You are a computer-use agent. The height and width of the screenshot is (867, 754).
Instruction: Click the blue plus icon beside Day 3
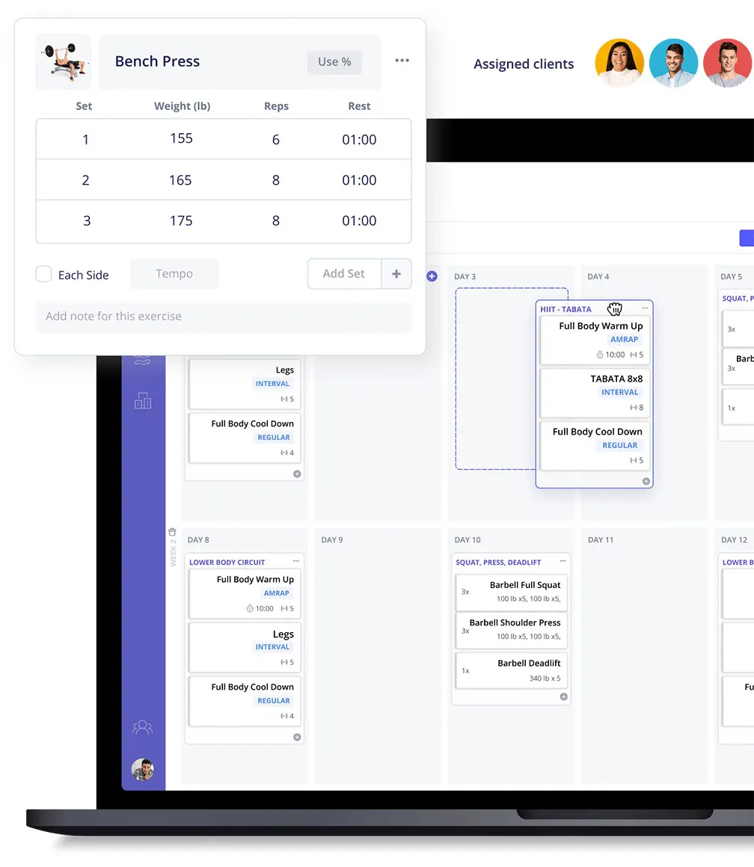(432, 276)
